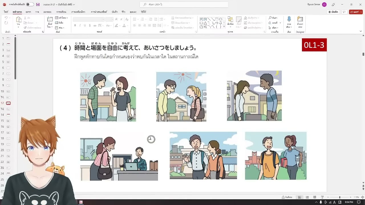The image size is (365, 205).
Task: Click the Designer icon
Action: tap(300, 19)
